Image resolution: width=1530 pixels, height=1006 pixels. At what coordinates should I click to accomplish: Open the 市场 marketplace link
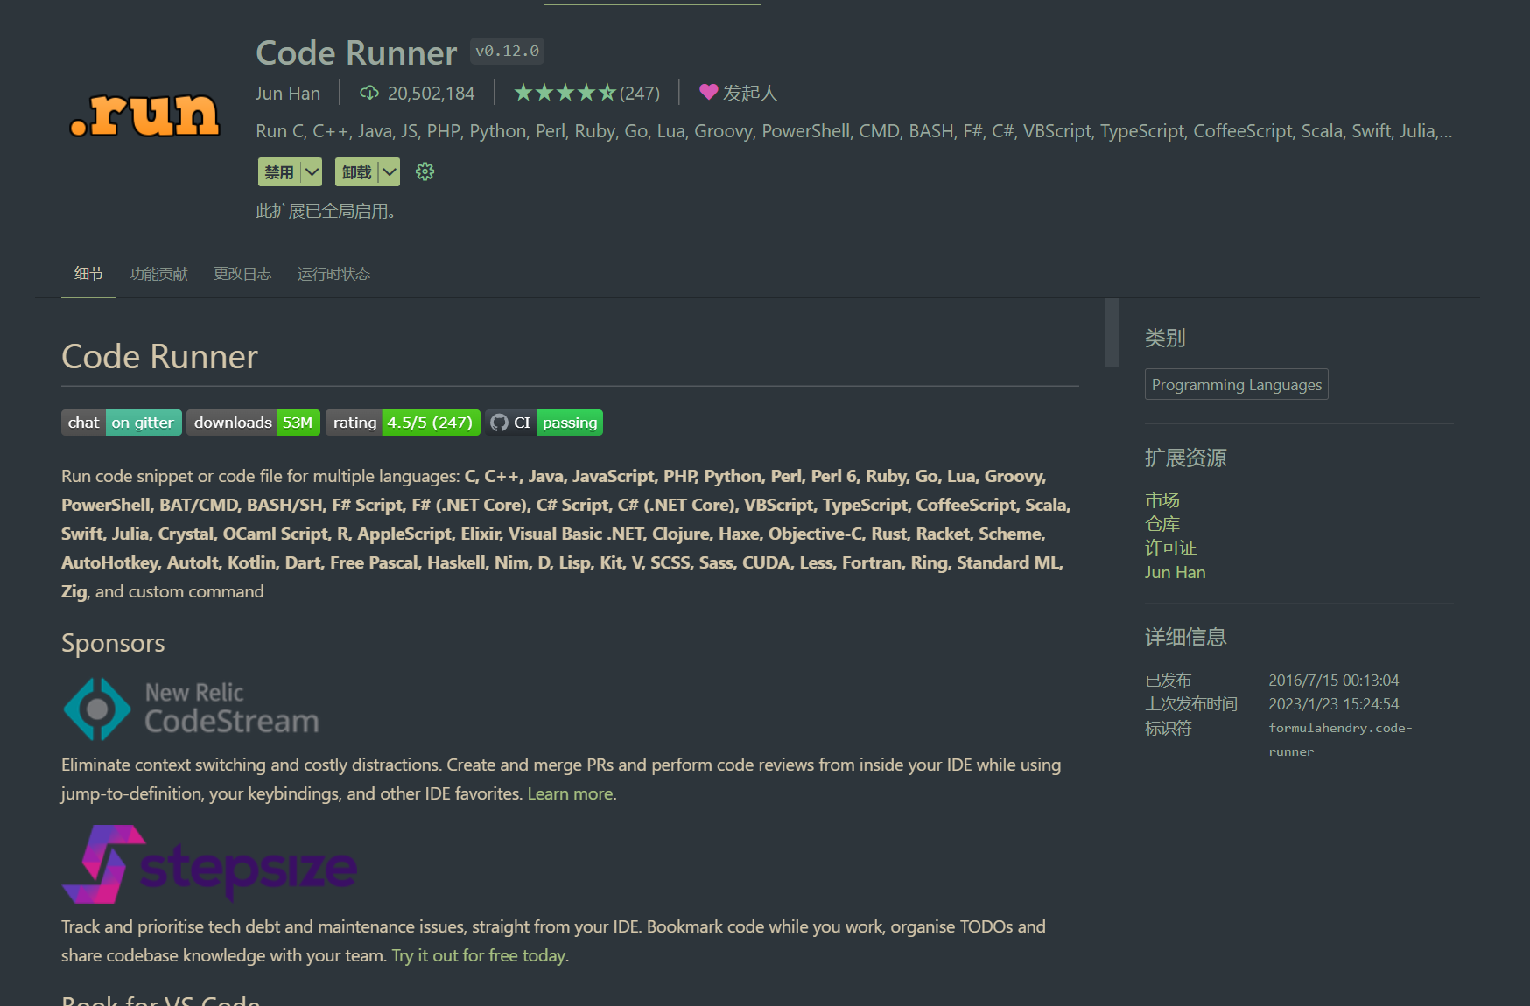click(1162, 500)
